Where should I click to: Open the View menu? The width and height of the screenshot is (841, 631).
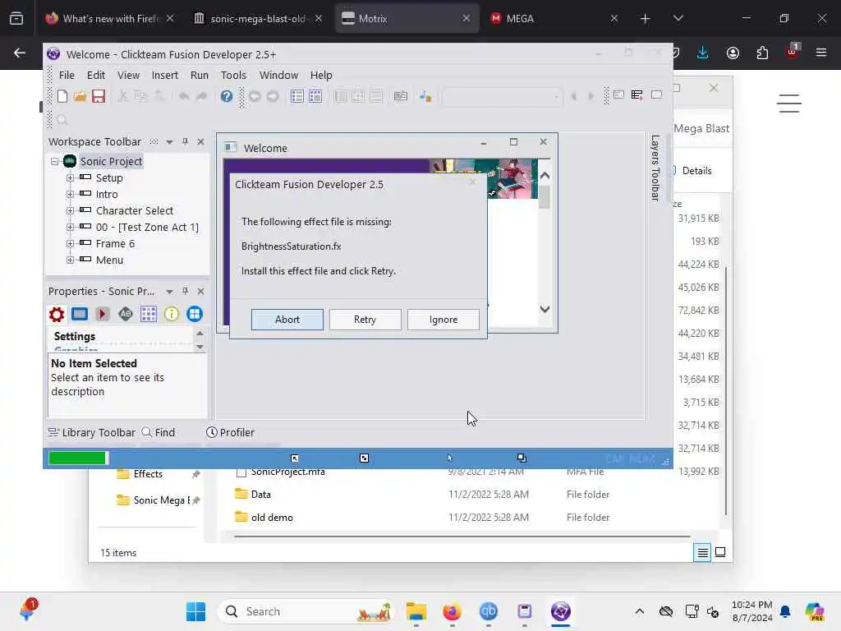(128, 75)
